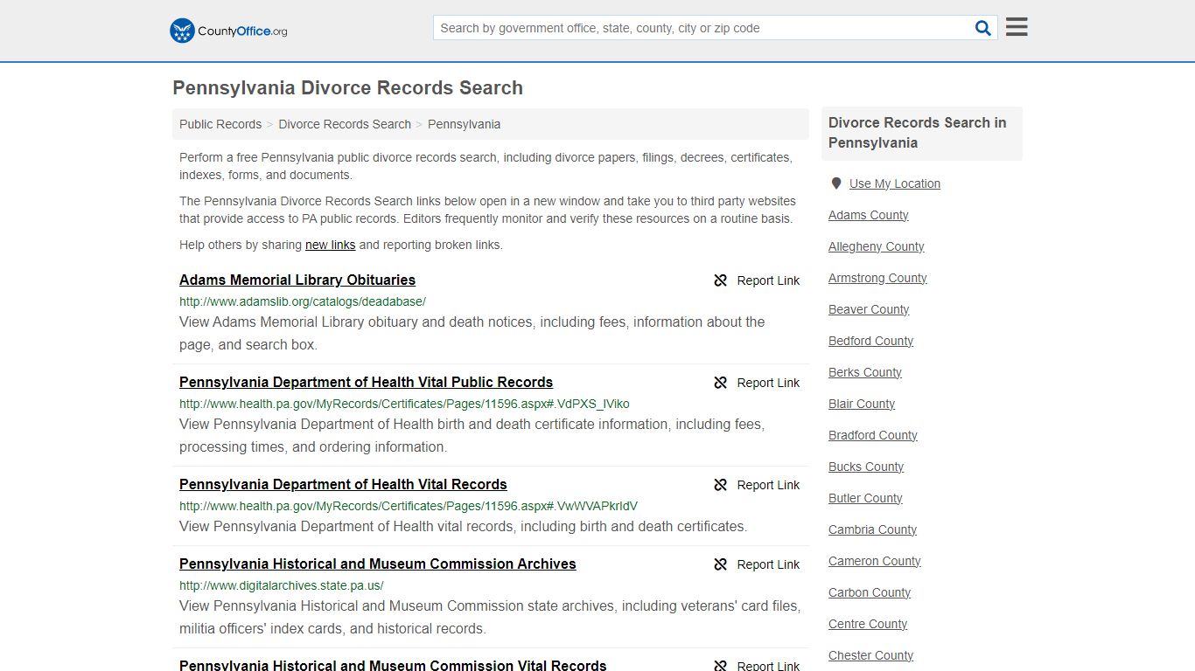The width and height of the screenshot is (1195, 671).
Task: Open Historical and Museum Commission Archives
Action: pyautogui.click(x=378, y=564)
